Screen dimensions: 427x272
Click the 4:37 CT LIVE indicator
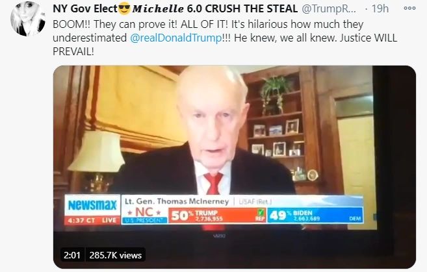[92, 220]
